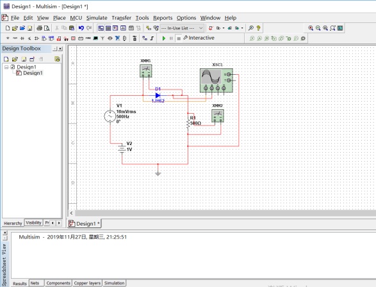Select the Design1 sheet tab below canvas
This screenshot has width=376, height=287.
click(84, 224)
